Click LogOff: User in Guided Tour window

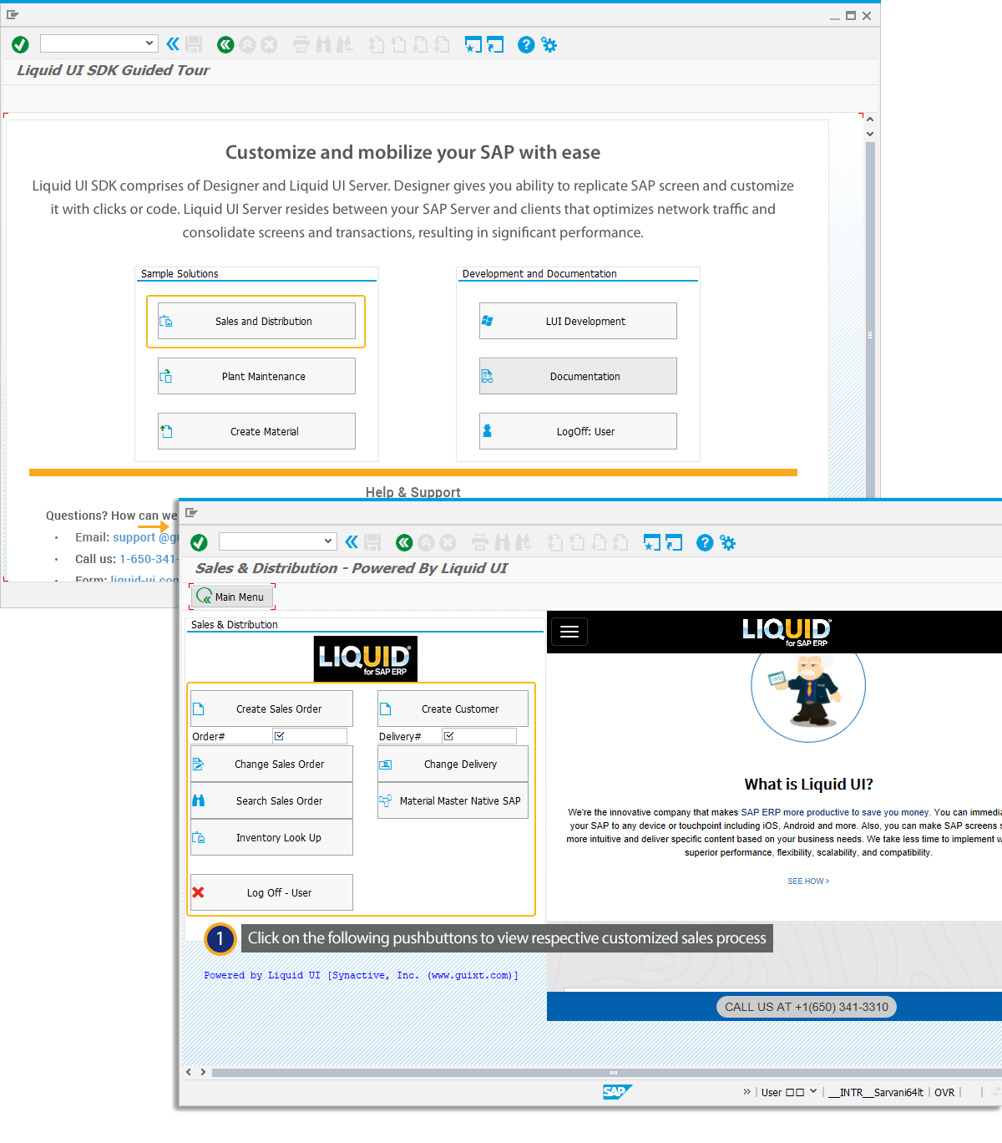[x=578, y=431]
